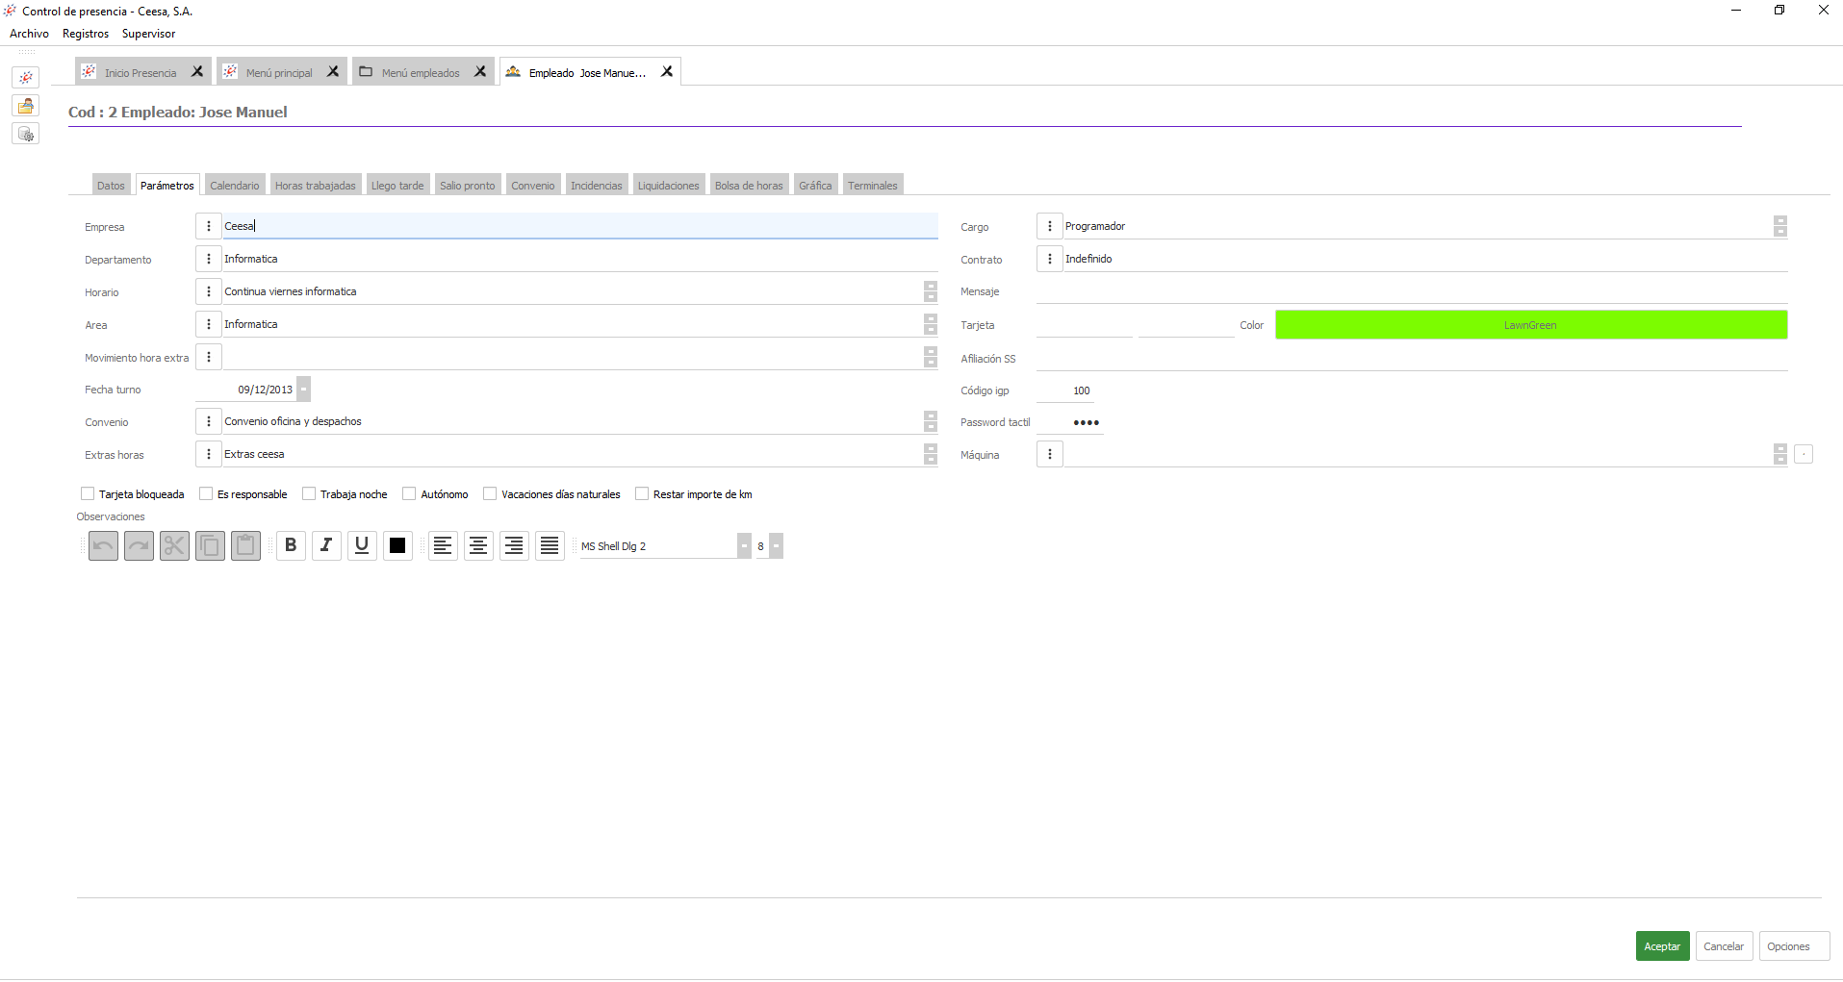Open the font name dropdown arrow

[744, 546]
